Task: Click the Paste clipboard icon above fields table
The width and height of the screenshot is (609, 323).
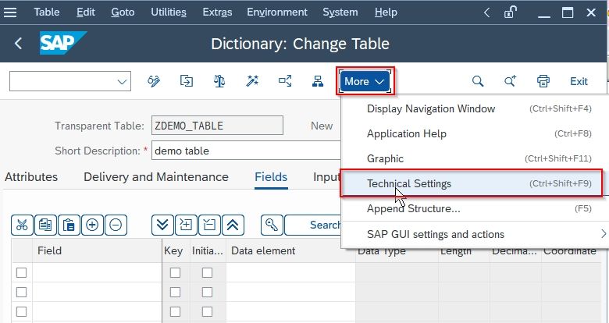Action: point(69,225)
